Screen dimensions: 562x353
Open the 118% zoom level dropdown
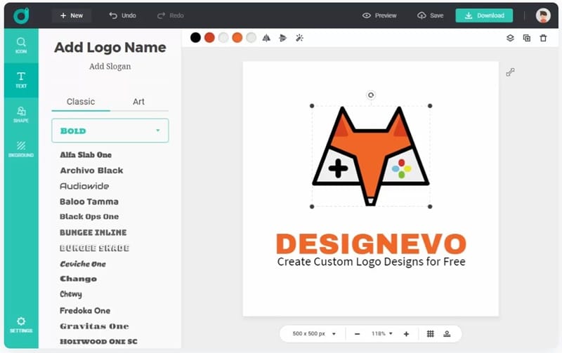[381, 333]
